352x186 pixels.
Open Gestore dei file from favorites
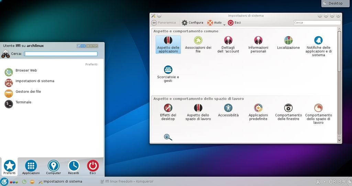click(28, 92)
